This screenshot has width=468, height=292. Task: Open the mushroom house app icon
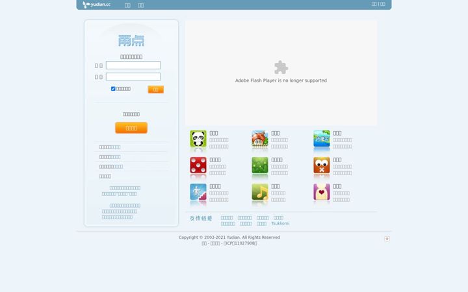coord(260,139)
